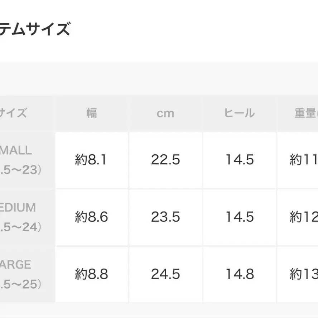This screenshot has height=318, width=318.
Task: Click the 14.8 heel cell
Action: click(x=239, y=274)
